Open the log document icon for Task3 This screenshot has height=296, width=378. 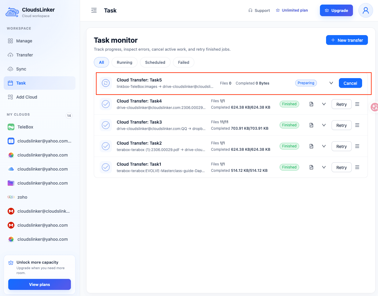click(311, 125)
